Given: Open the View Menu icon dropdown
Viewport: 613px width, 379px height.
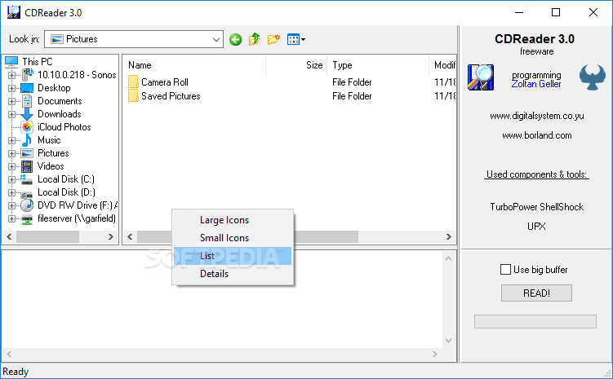Looking at the screenshot, I should click(x=296, y=39).
